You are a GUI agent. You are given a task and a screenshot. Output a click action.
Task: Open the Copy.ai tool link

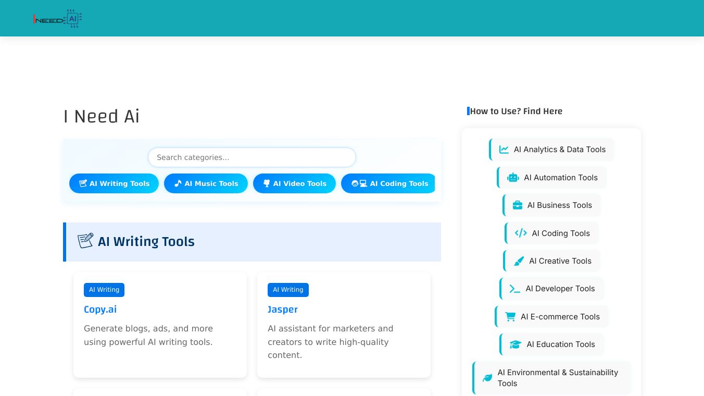100,310
